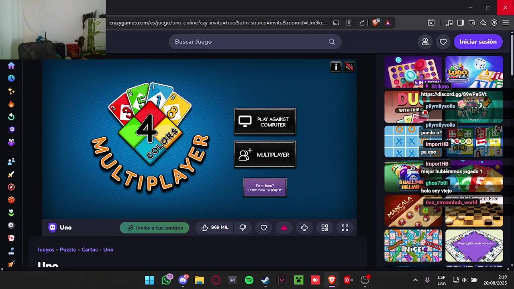Click game info 'i' icon
514x289 pixels.
click(x=336, y=67)
